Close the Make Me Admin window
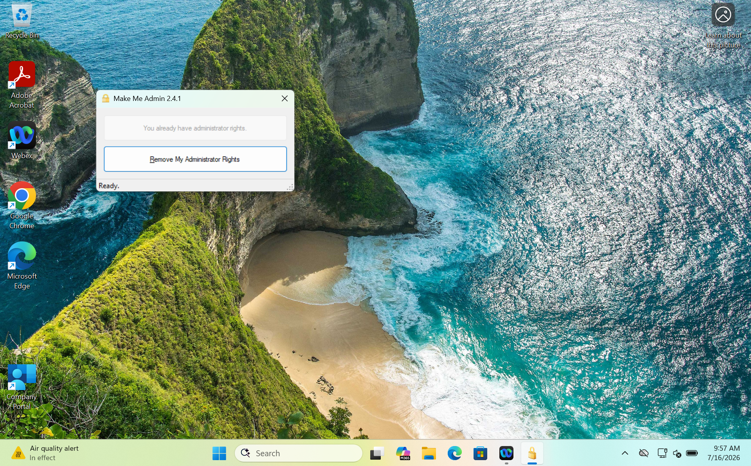 pos(285,99)
